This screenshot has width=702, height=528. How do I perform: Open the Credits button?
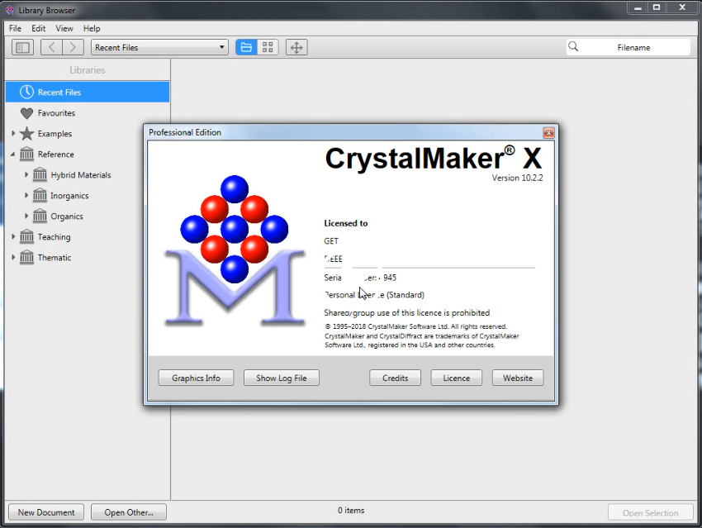pyautogui.click(x=395, y=378)
